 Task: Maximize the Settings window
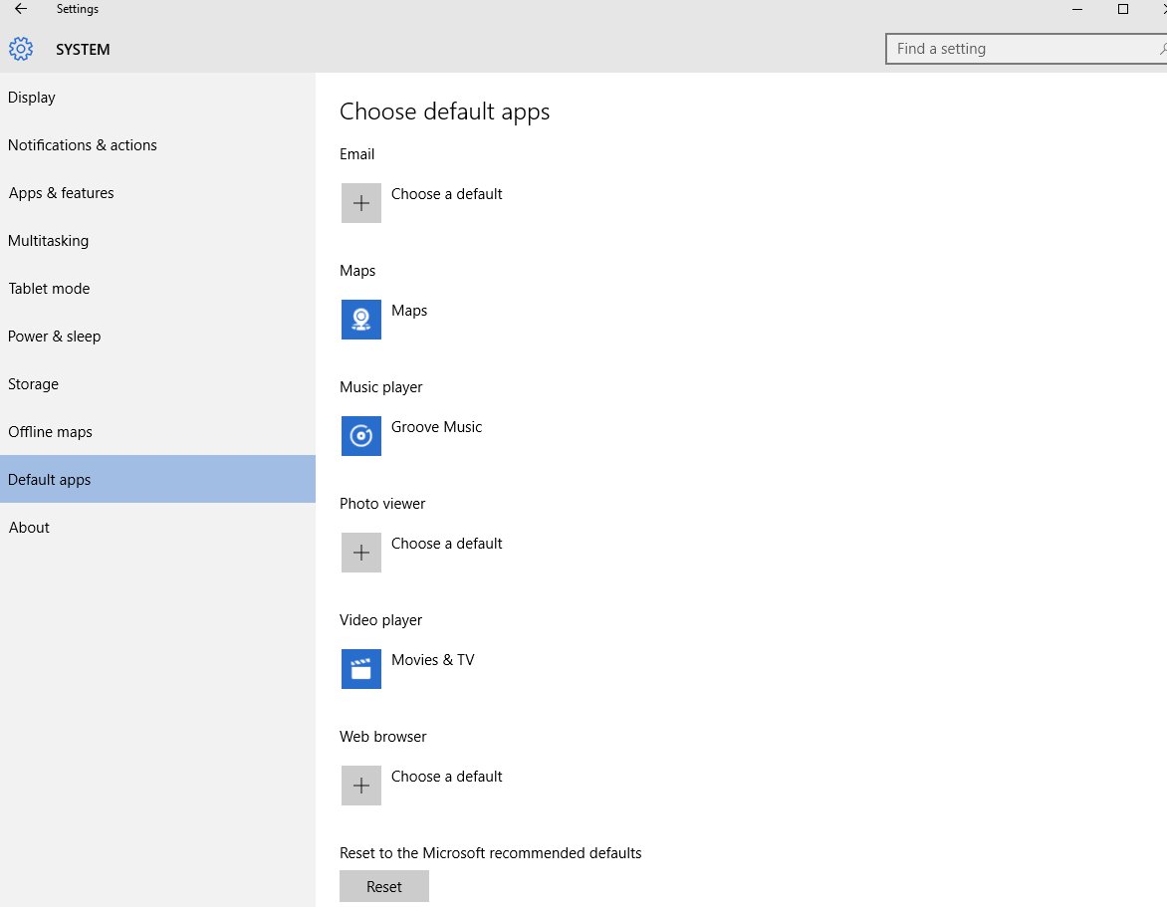1123,9
